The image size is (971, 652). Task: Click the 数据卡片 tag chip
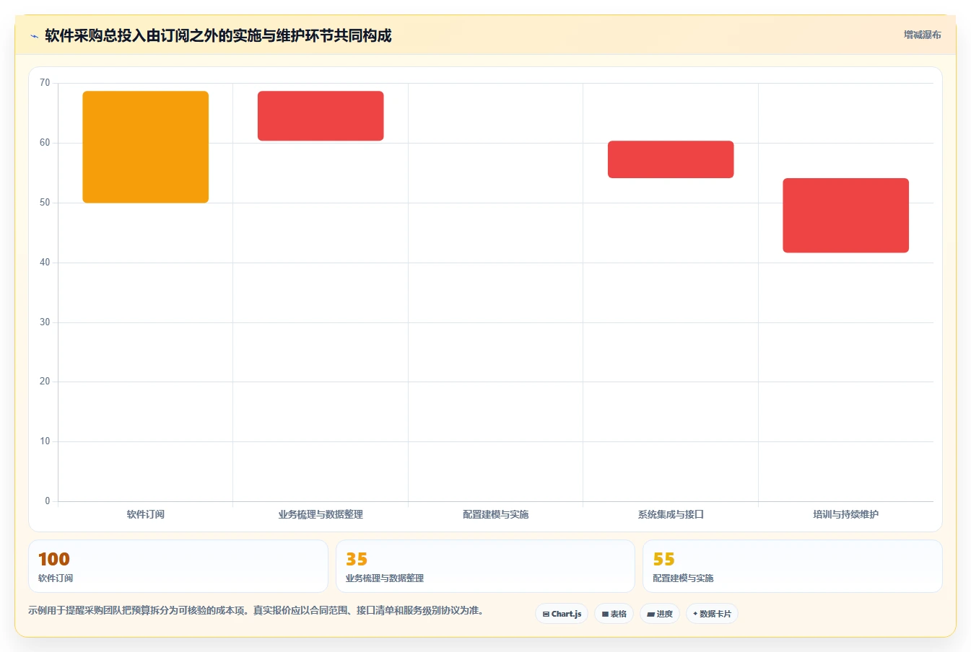click(x=712, y=614)
